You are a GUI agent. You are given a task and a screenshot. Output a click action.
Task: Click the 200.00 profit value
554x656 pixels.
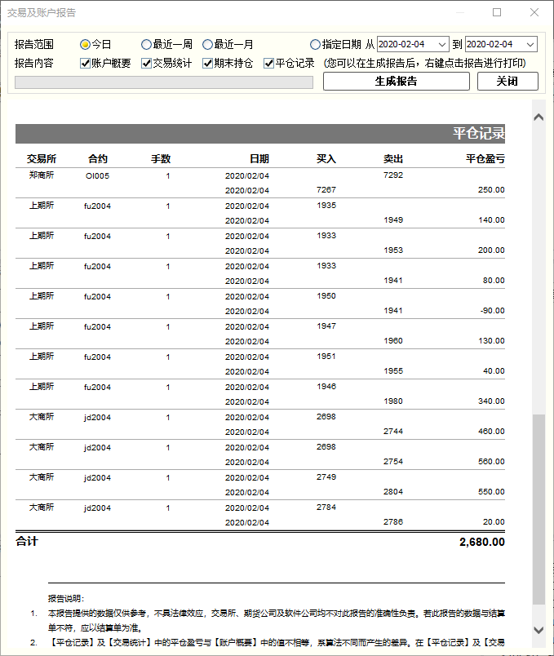tap(491, 250)
